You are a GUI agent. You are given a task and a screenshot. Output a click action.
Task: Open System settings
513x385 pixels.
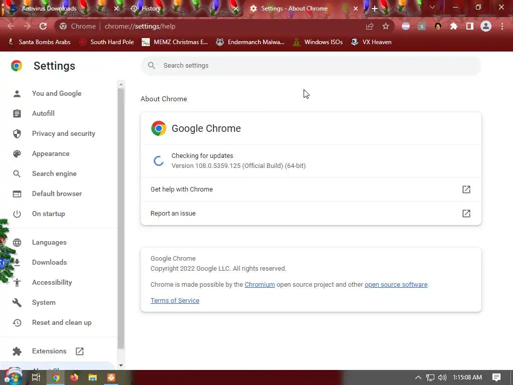[x=44, y=302]
